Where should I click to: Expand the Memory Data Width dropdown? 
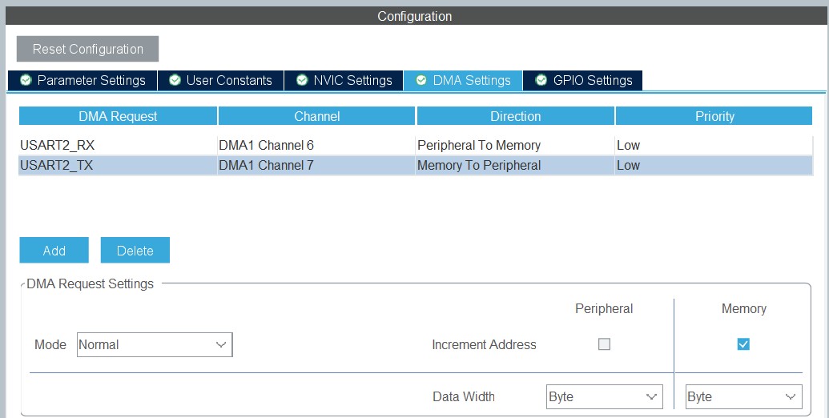click(743, 396)
